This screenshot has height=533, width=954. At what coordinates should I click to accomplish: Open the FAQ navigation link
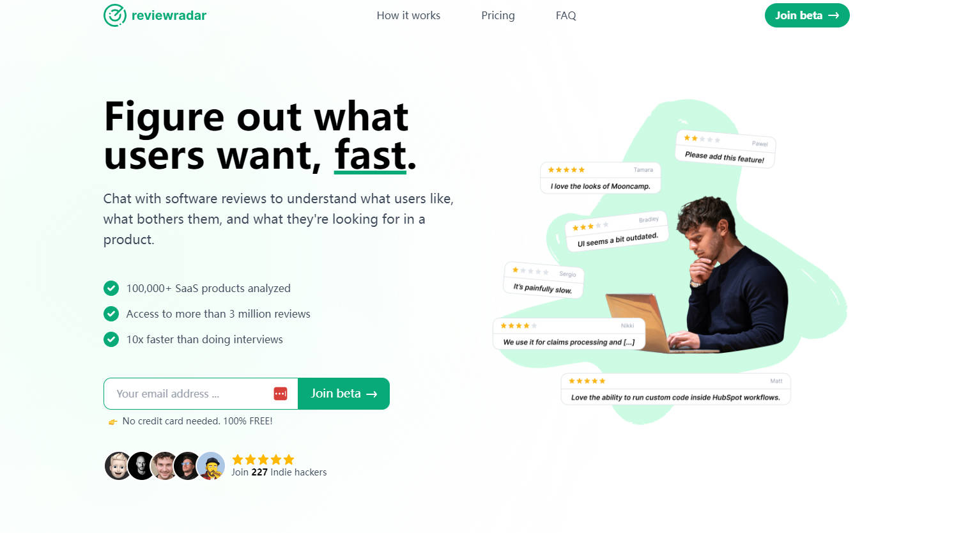coord(566,15)
